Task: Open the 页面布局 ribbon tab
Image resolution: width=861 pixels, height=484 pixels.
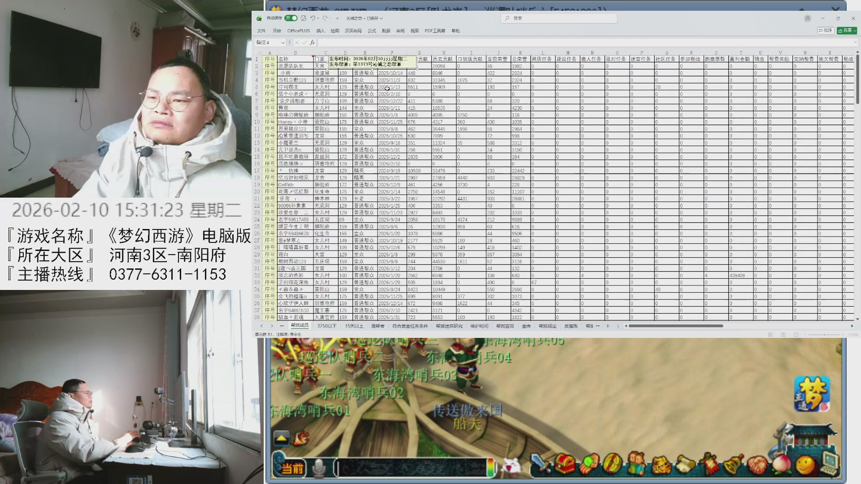Action: click(353, 31)
